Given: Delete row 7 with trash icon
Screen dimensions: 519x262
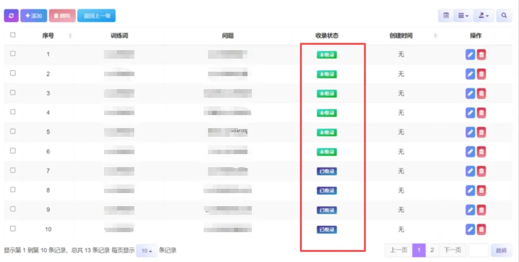Looking at the screenshot, I should pos(481,171).
